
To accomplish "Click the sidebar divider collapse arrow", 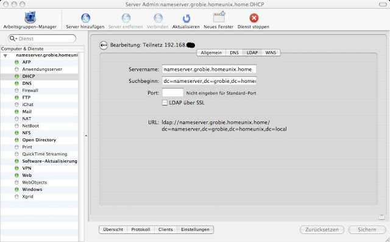I will 86,136.
